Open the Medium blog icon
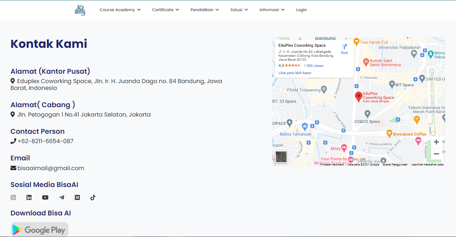This screenshot has height=237, width=456. pos(77,197)
